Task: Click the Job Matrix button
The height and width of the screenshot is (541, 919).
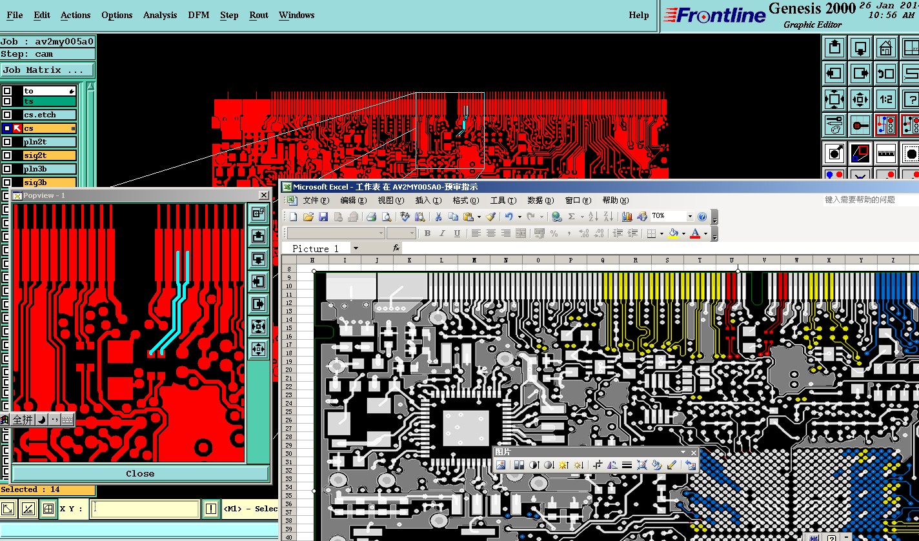Action: 47,70
